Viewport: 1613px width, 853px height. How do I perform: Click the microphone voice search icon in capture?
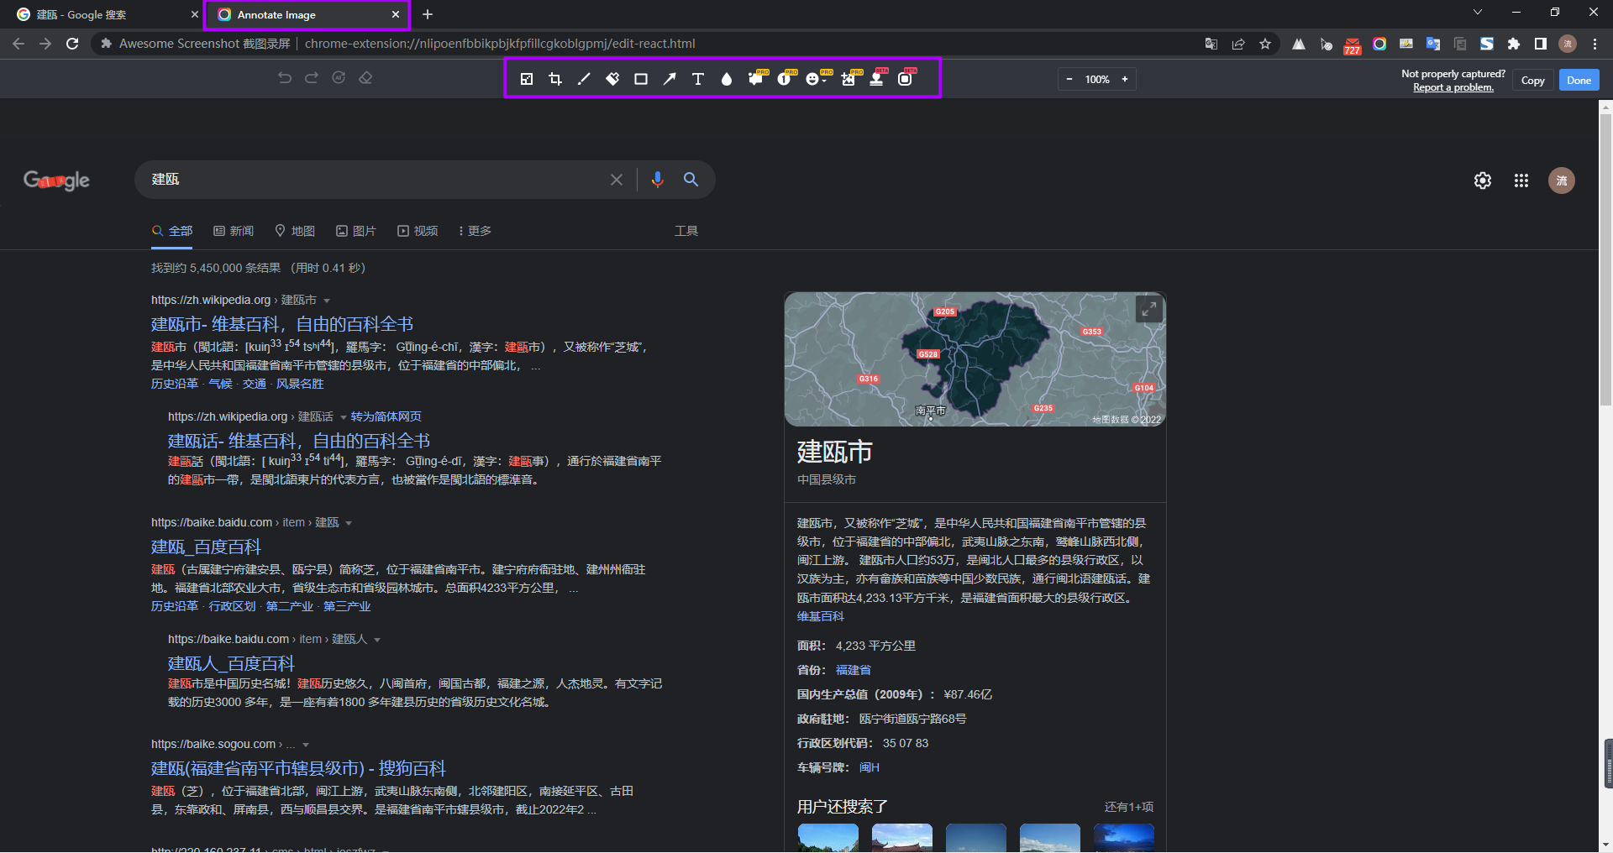[x=658, y=179]
